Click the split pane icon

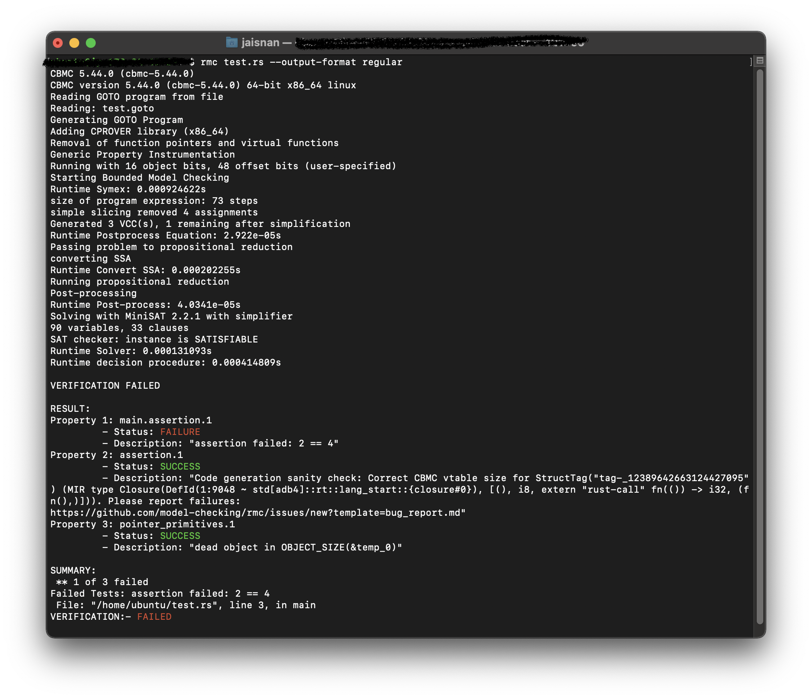[x=760, y=61]
